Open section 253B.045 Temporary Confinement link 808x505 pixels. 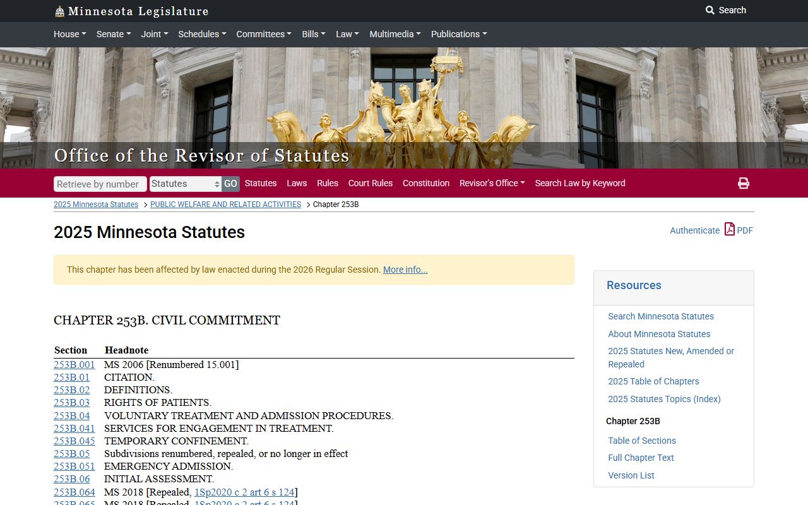[74, 441]
